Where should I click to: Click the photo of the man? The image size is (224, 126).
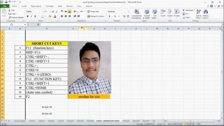pyautogui.click(x=90, y=68)
